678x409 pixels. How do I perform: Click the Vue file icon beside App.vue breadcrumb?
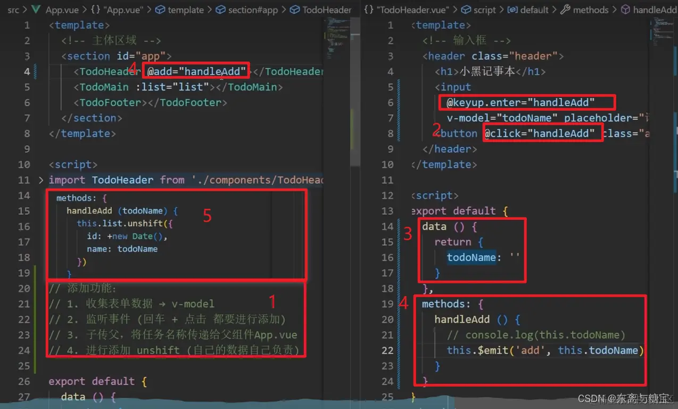pyautogui.click(x=36, y=10)
